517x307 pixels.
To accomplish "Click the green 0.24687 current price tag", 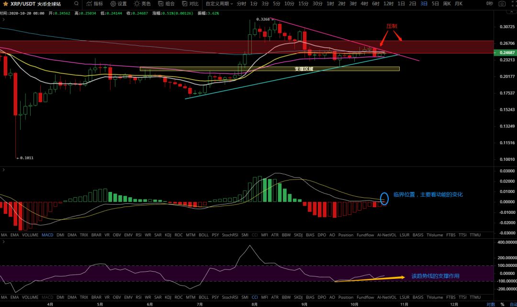I will tap(505, 53).
